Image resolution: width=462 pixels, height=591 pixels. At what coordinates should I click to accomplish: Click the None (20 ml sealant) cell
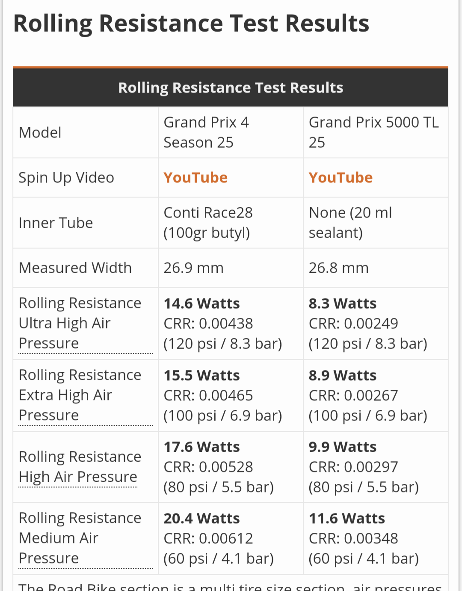pyautogui.click(x=350, y=223)
